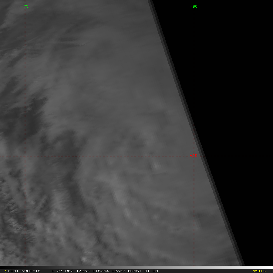Click the grayscale enhancement bar above the status line
The width and height of the screenshot is (273, 273).
(x=136, y=267)
